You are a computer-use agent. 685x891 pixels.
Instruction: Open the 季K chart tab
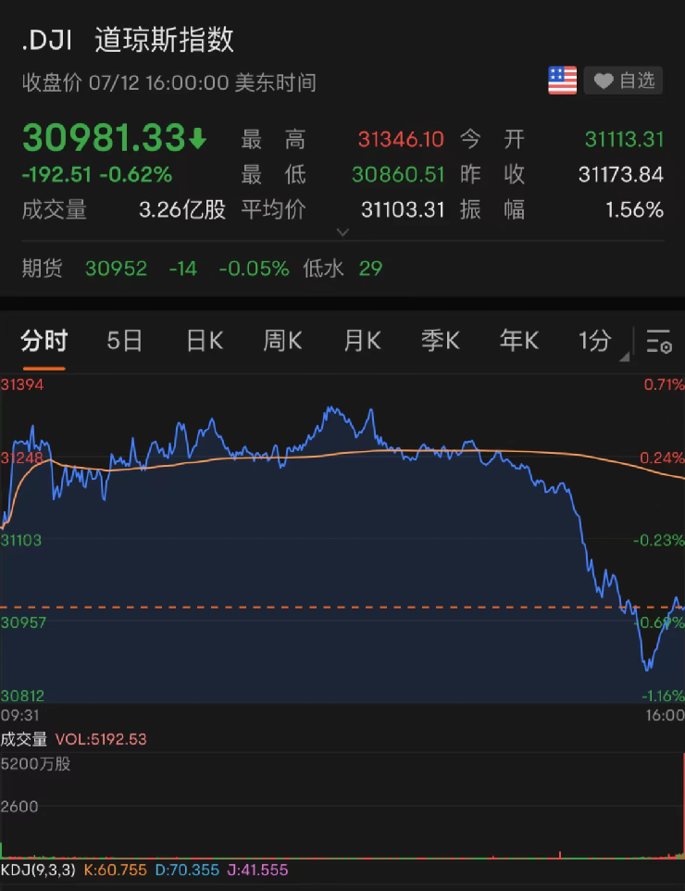coord(441,340)
